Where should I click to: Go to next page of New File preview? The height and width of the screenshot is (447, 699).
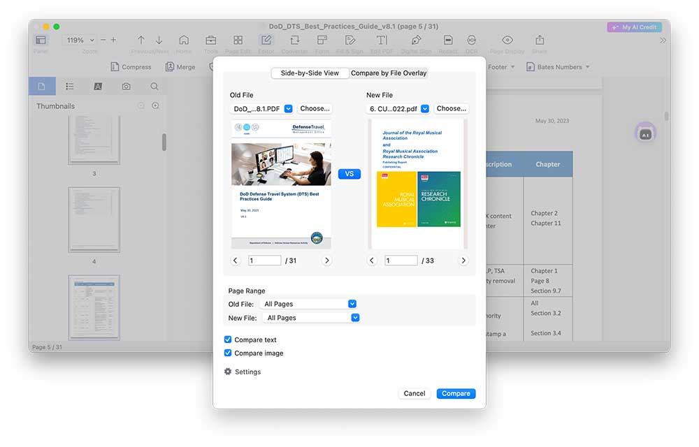[463, 261]
